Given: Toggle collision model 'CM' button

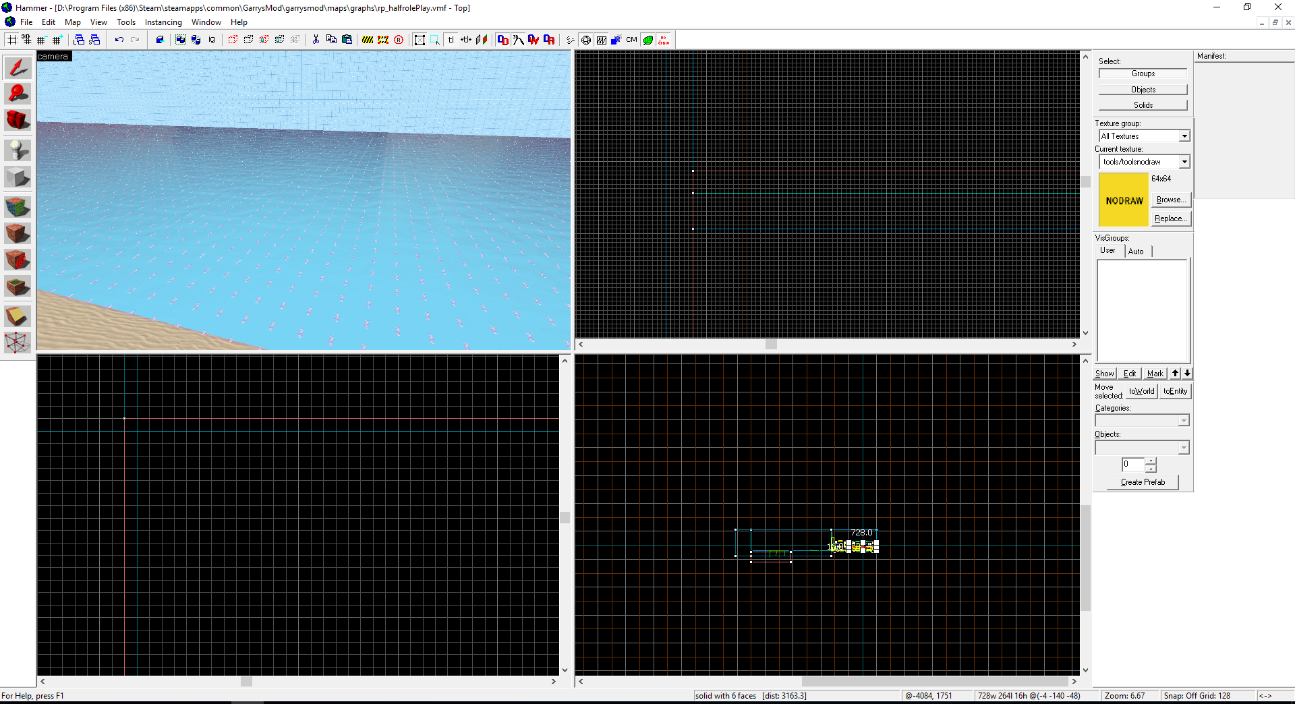Looking at the screenshot, I should click(x=631, y=40).
